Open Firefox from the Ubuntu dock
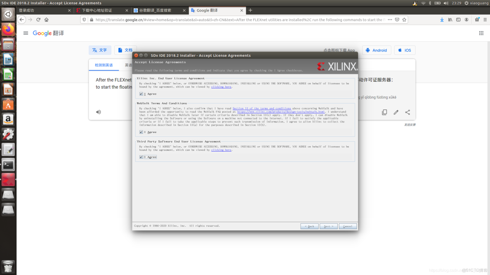Screen dimensions: 490x275 pyautogui.click(x=8, y=29)
